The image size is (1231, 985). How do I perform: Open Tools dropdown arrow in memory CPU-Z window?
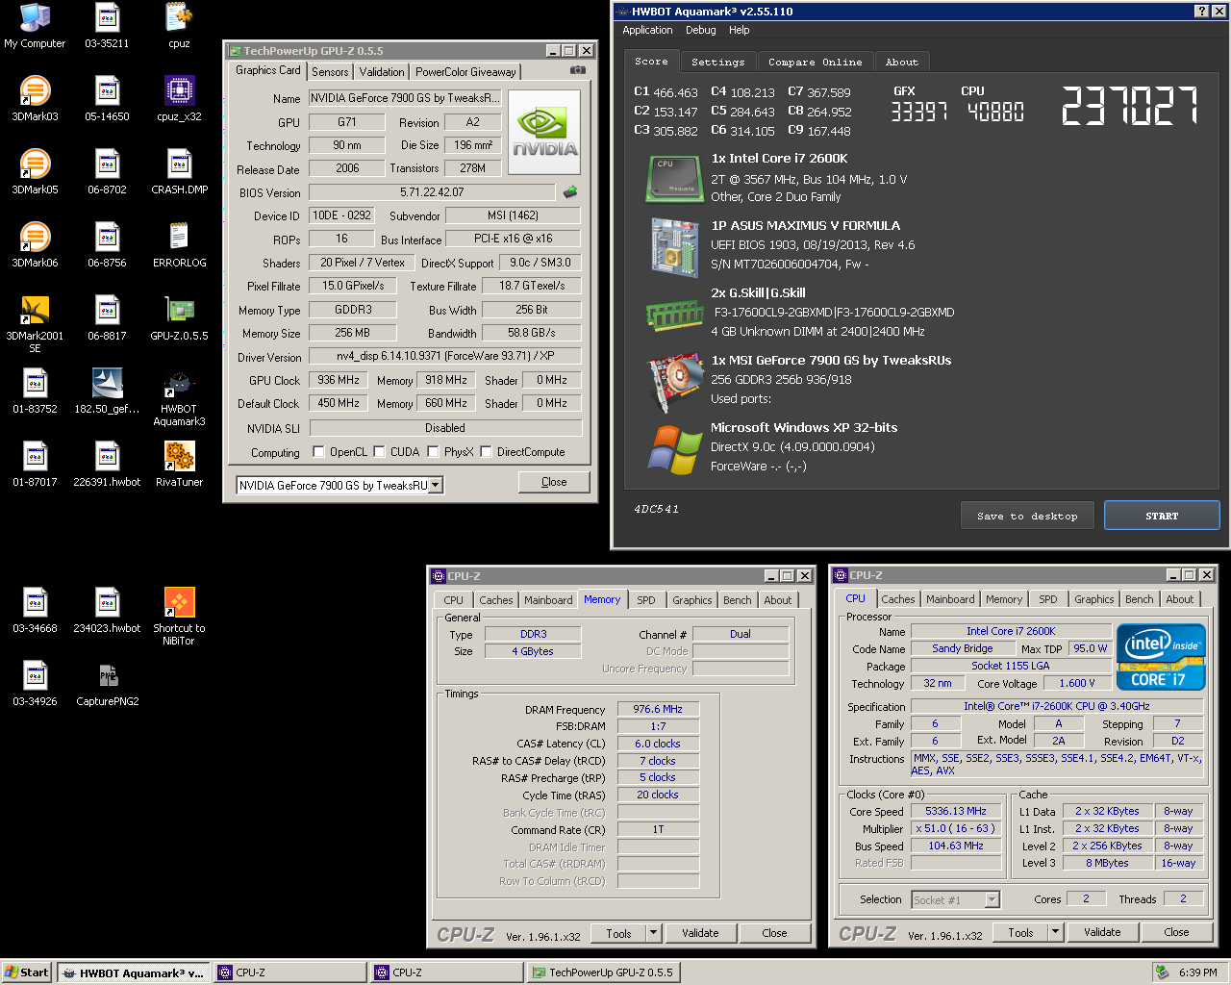tap(654, 932)
